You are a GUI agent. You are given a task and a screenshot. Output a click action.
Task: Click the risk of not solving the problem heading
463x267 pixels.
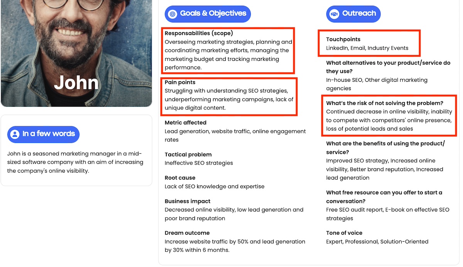(385, 103)
